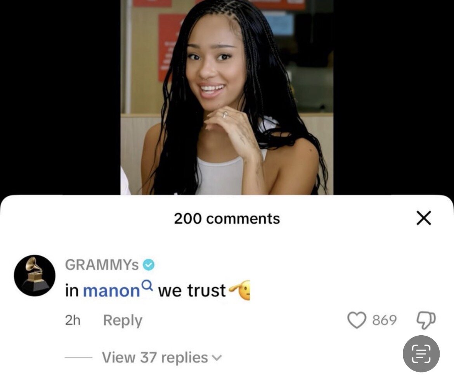The width and height of the screenshot is (454, 381).
Task: Tap the black area left of video
Action: pos(60,97)
